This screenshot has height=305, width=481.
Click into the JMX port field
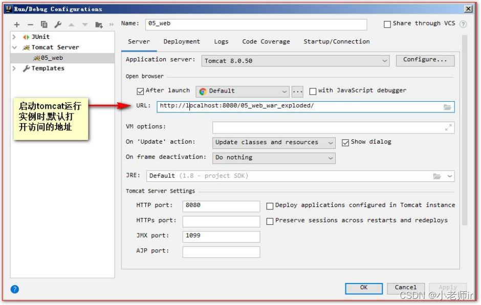[x=221, y=237]
